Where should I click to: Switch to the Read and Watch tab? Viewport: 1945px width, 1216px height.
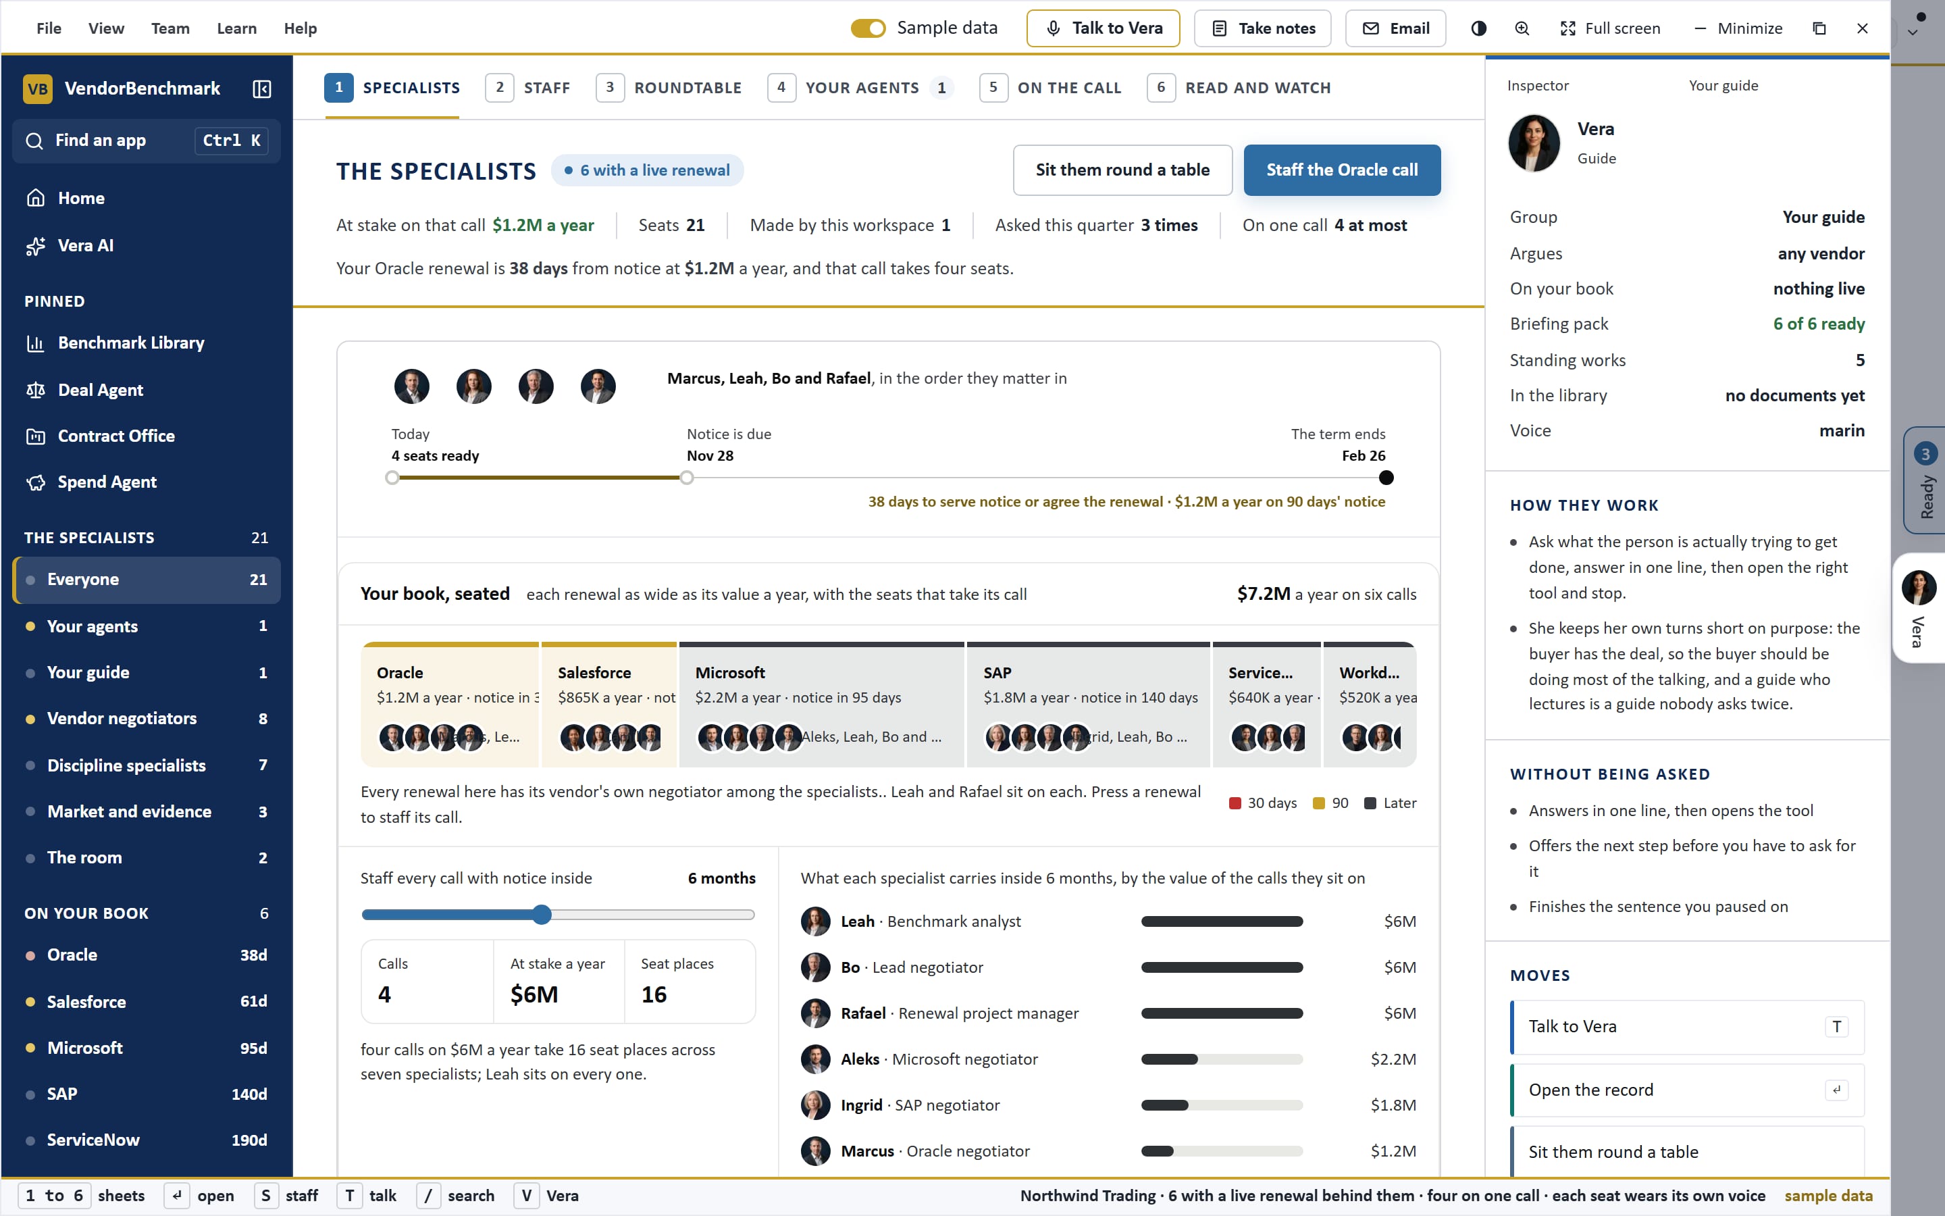click(1239, 88)
